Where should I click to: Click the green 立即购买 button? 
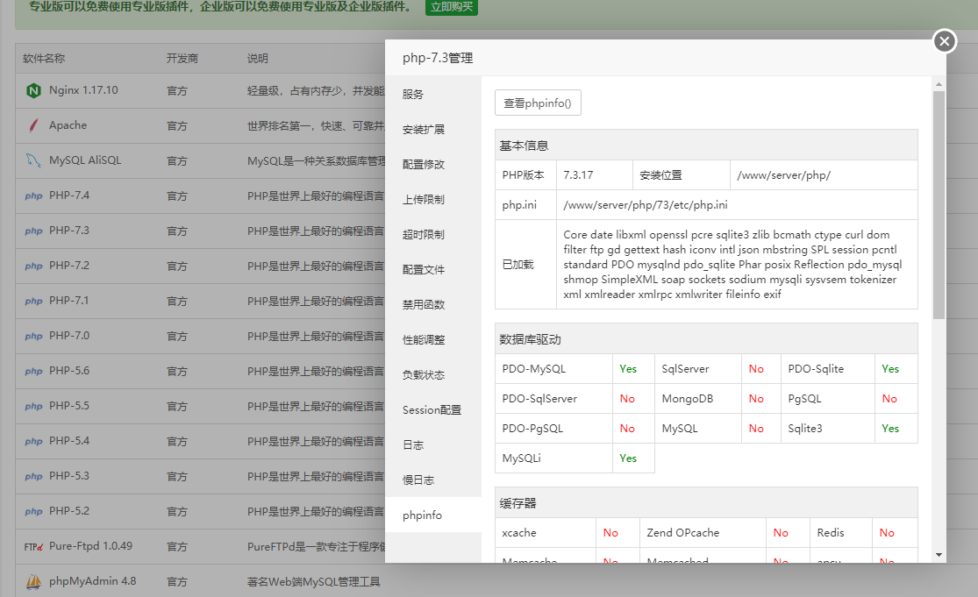click(452, 7)
